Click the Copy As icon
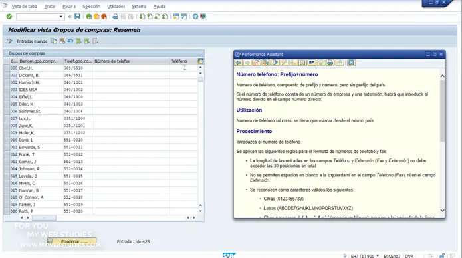Image resolution: width=462 pixels, height=258 pixels. click(54, 41)
